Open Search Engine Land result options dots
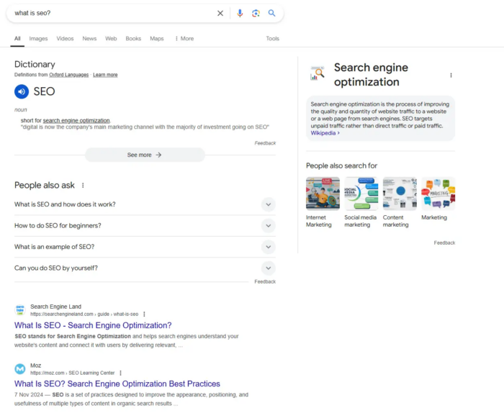This screenshot has height=413, width=504. pos(144,314)
